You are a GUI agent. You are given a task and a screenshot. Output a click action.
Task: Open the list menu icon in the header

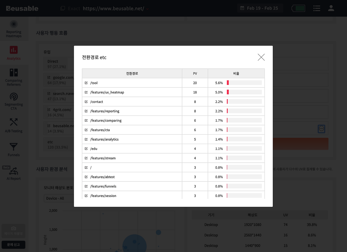(x=317, y=8)
